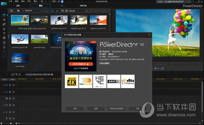Click the undo arrow in top bar
Screen dimensions: 204x125
[x=46, y=1]
